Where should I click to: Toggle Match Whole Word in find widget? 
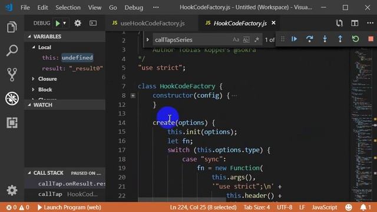pos(246,39)
